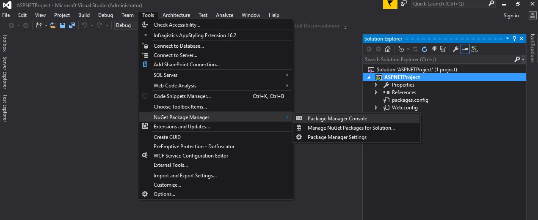The width and height of the screenshot is (538, 220).
Task: Open Properties wrench icon in Solution Explorer toolbar
Action: (456, 49)
